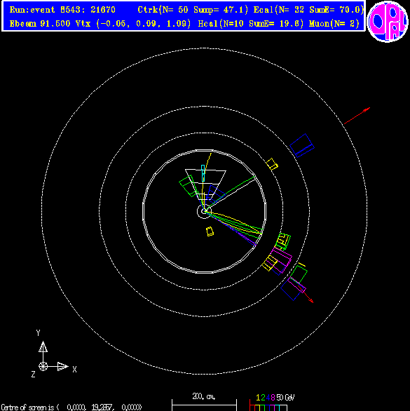The width and height of the screenshot is (410, 411).
Task: Click the OPAL logo in the corner
Action: point(388,21)
